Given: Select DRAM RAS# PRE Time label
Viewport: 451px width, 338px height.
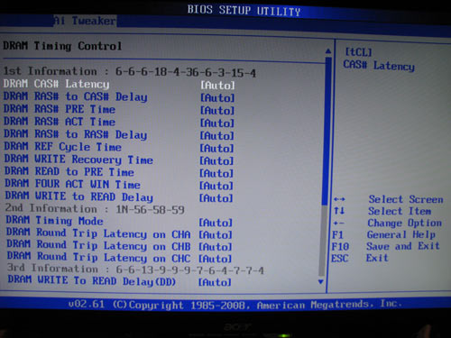Looking at the screenshot, I should pyautogui.click(x=60, y=109).
